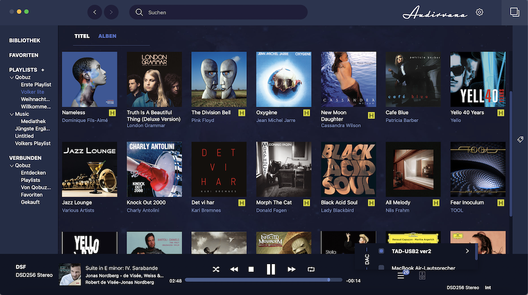Open Knock Out 2000 album cover
Screen dimensions: 528x295
point(154,169)
